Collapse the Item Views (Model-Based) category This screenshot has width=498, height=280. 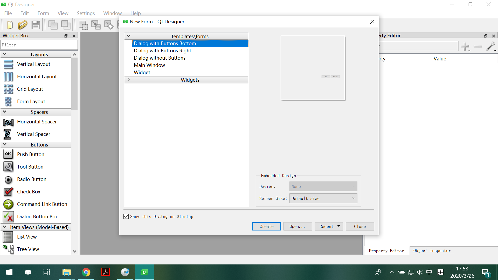pyautogui.click(x=4, y=227)
